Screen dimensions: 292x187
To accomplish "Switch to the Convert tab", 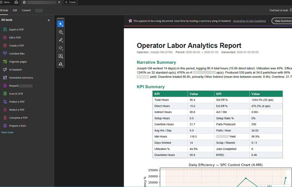I will (x=26, y=10).
